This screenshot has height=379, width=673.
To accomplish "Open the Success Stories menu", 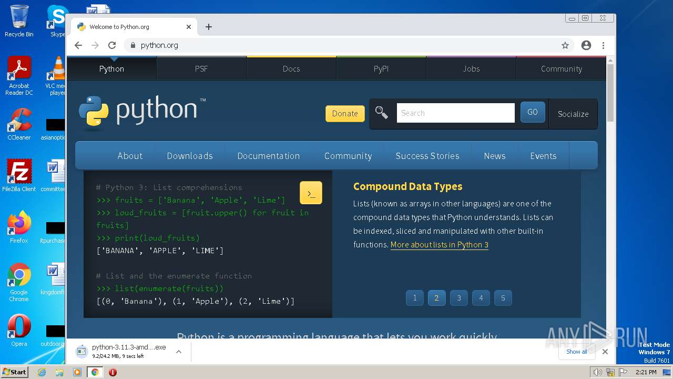I will click(427, 156).
